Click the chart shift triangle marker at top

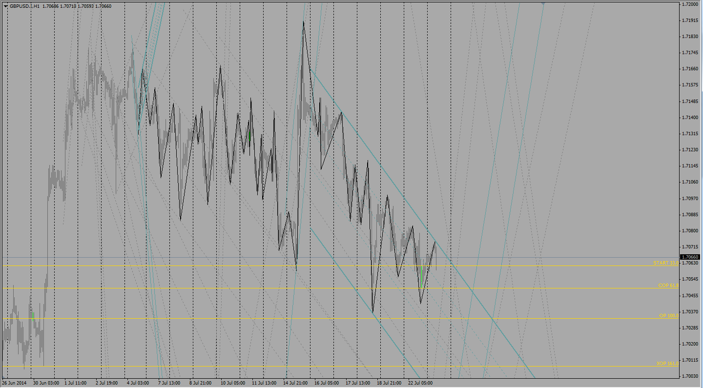click(543, 3)
